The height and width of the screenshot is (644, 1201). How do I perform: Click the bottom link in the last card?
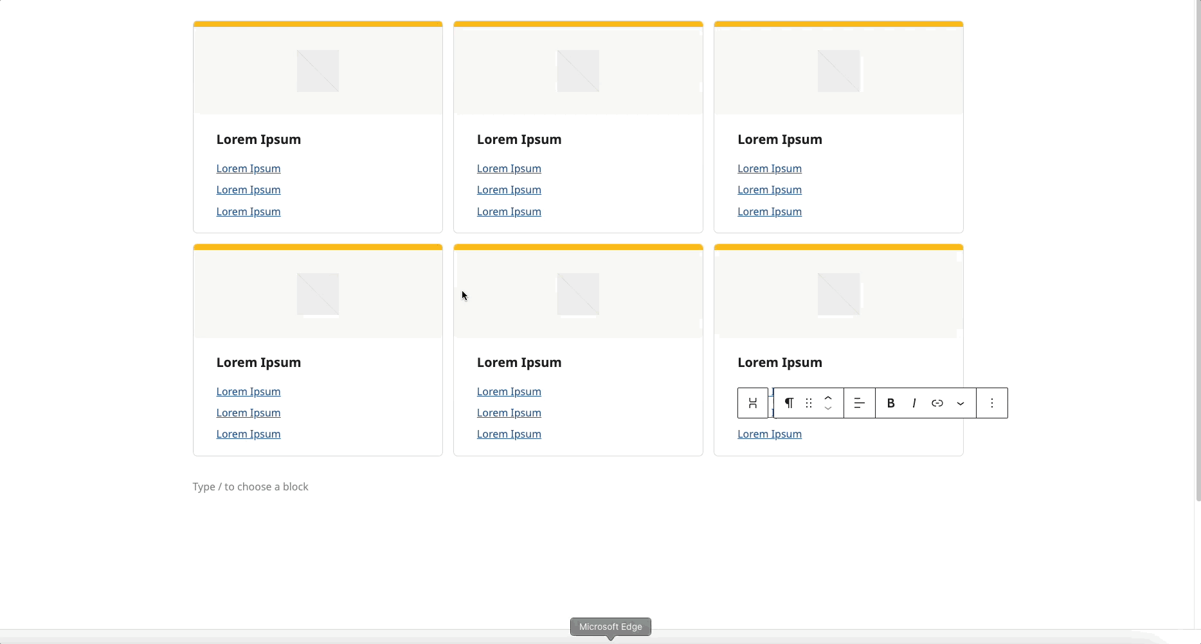point(769,434)
